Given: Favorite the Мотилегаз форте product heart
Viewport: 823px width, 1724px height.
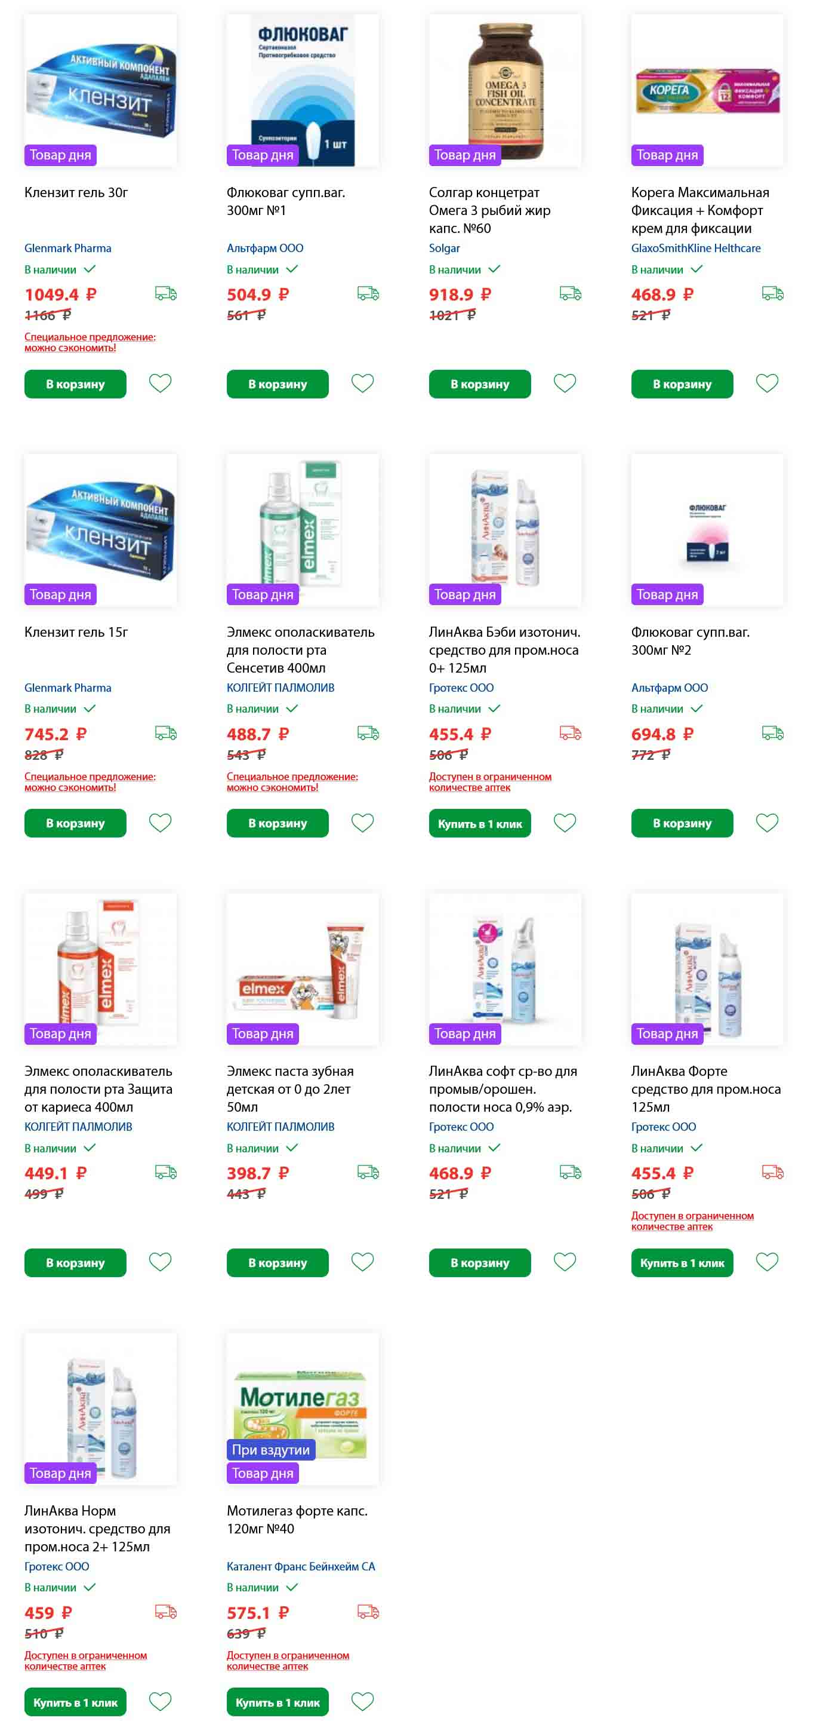Looking at the screenshot, I should click(362, 1701).
